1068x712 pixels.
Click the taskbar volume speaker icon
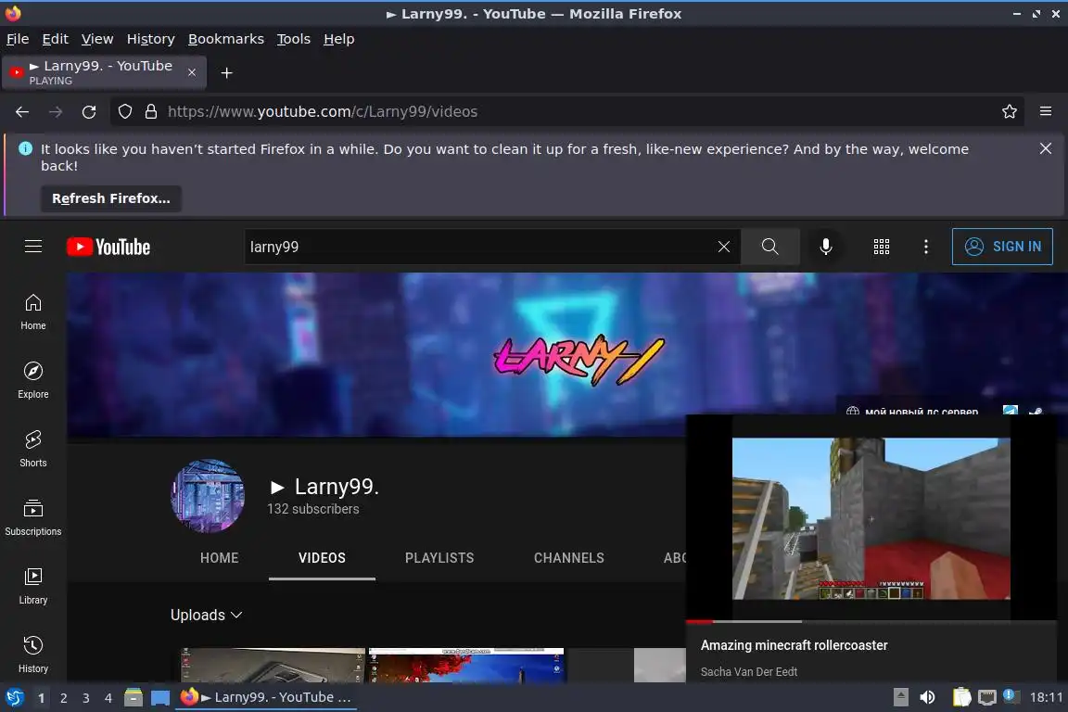tap(927, 697)
